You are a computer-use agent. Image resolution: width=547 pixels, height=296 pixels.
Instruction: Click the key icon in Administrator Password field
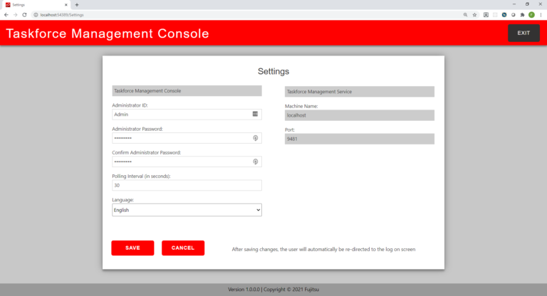pyautogui.click(x=256, y=138)
